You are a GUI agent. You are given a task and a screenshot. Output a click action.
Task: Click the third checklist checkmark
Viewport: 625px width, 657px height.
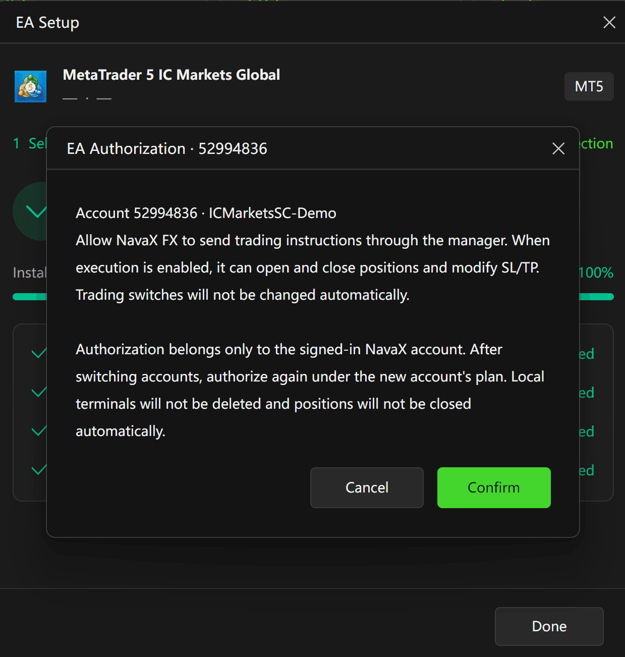[x=39, y=431]
